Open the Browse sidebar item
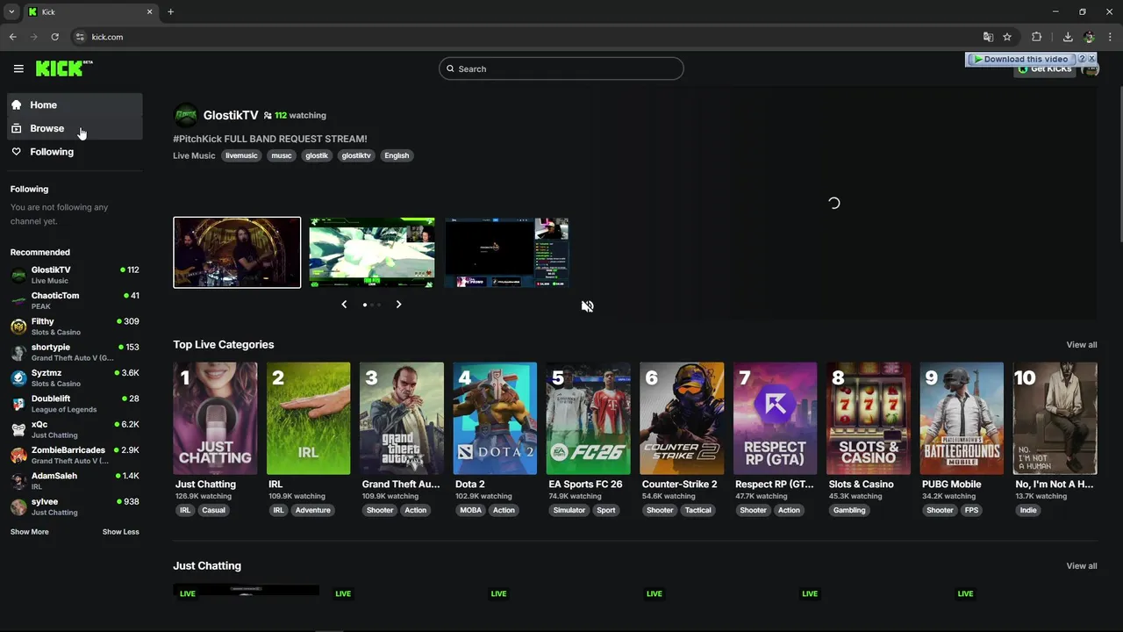 click(75, 128)
